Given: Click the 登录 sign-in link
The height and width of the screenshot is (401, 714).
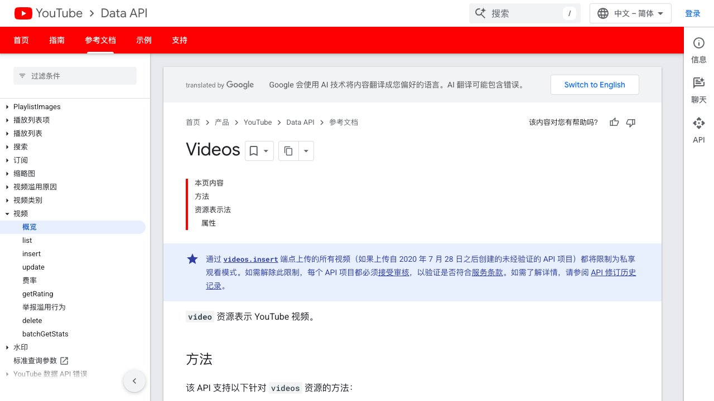Looking at the screenshot, I should coord(693,13).
